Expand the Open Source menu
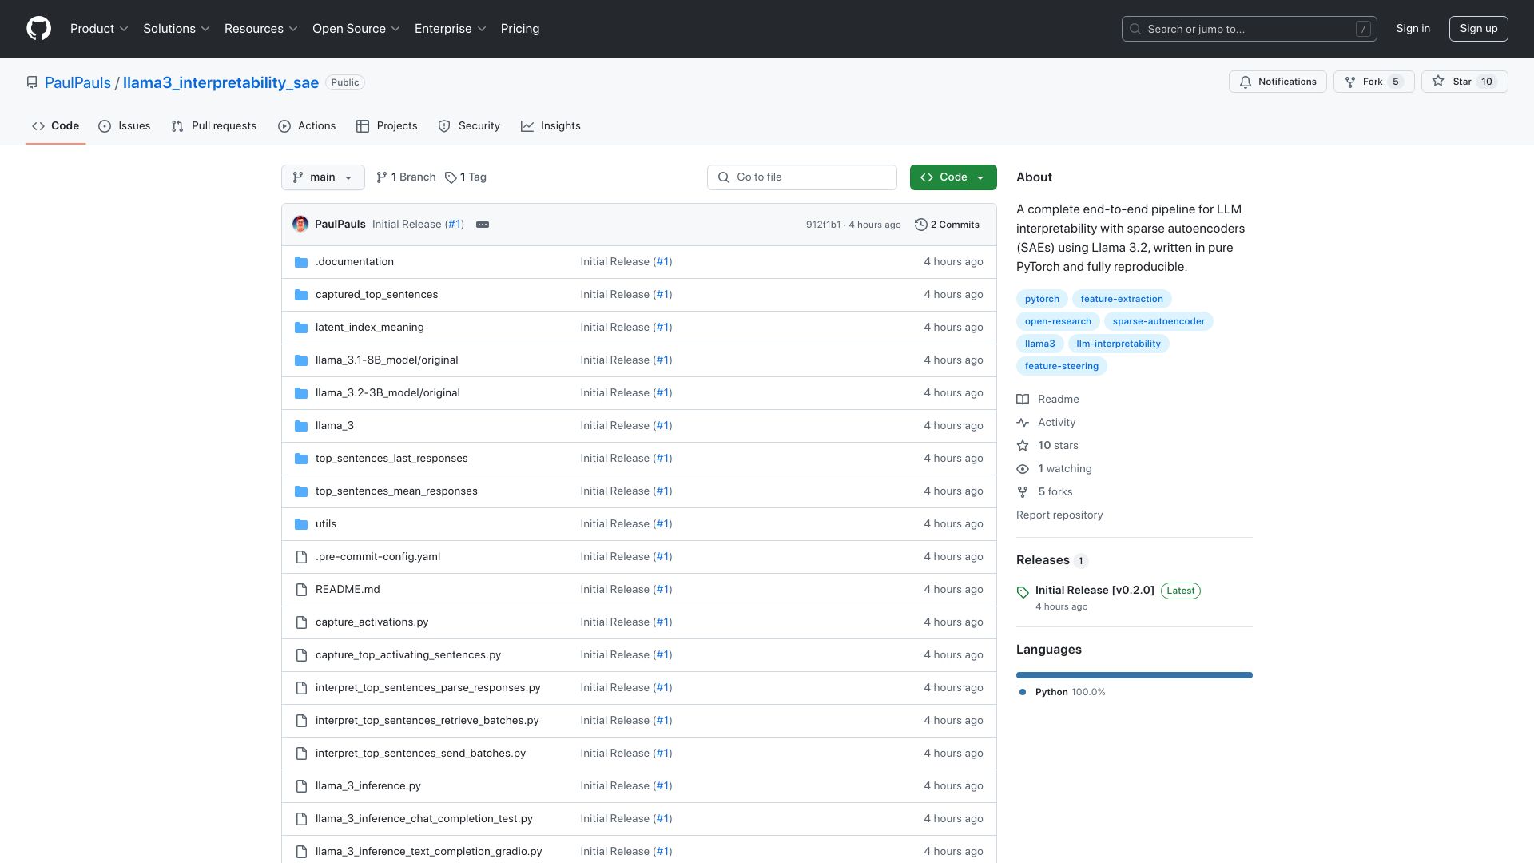The width and height of the screenshot is (1534, 863). click(x=356, y=29)
